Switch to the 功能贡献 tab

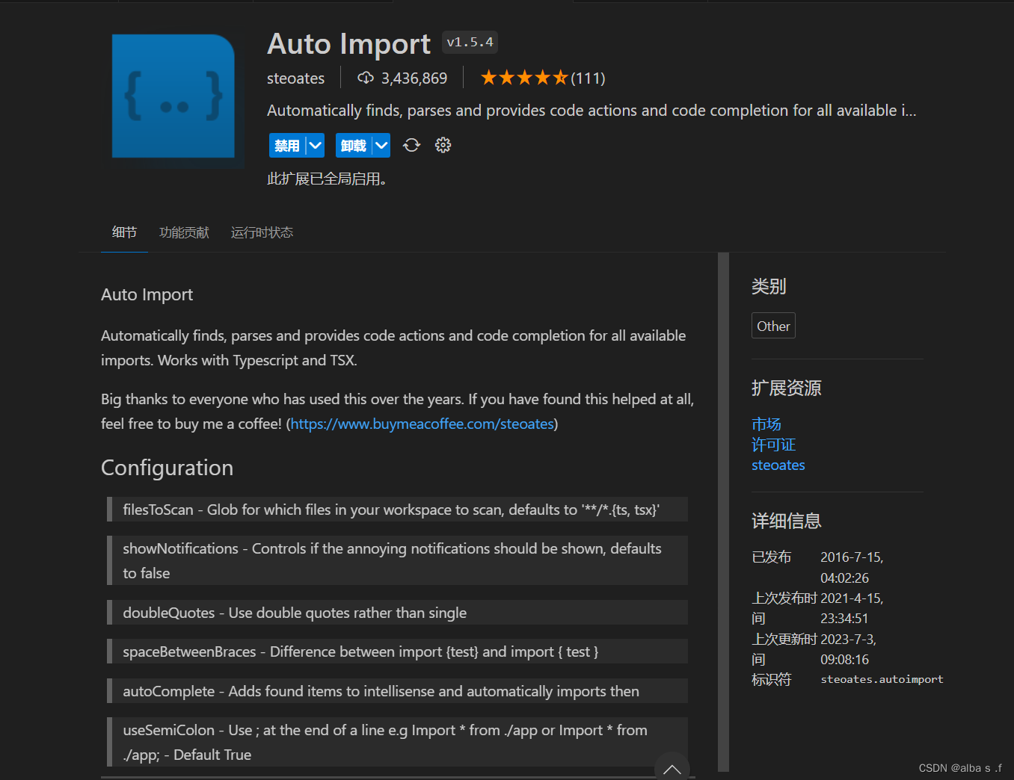pyautogui.click(x=184, y=232)
